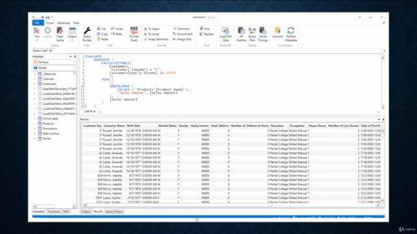The width and height of the screenshot is (417, 234).
Task: Enable the Server Timings trace
Action: (x=263, y=34)
